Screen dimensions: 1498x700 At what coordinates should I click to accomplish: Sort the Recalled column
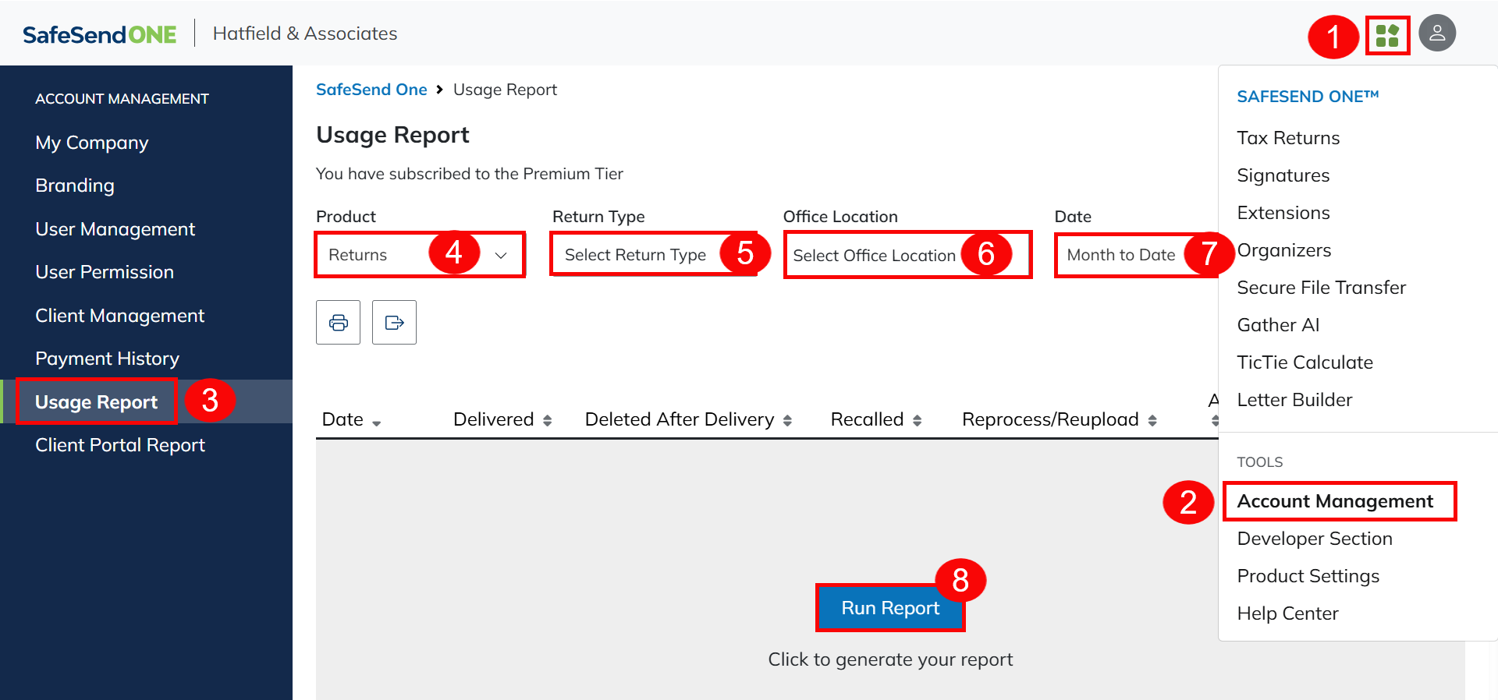point(917,421)
